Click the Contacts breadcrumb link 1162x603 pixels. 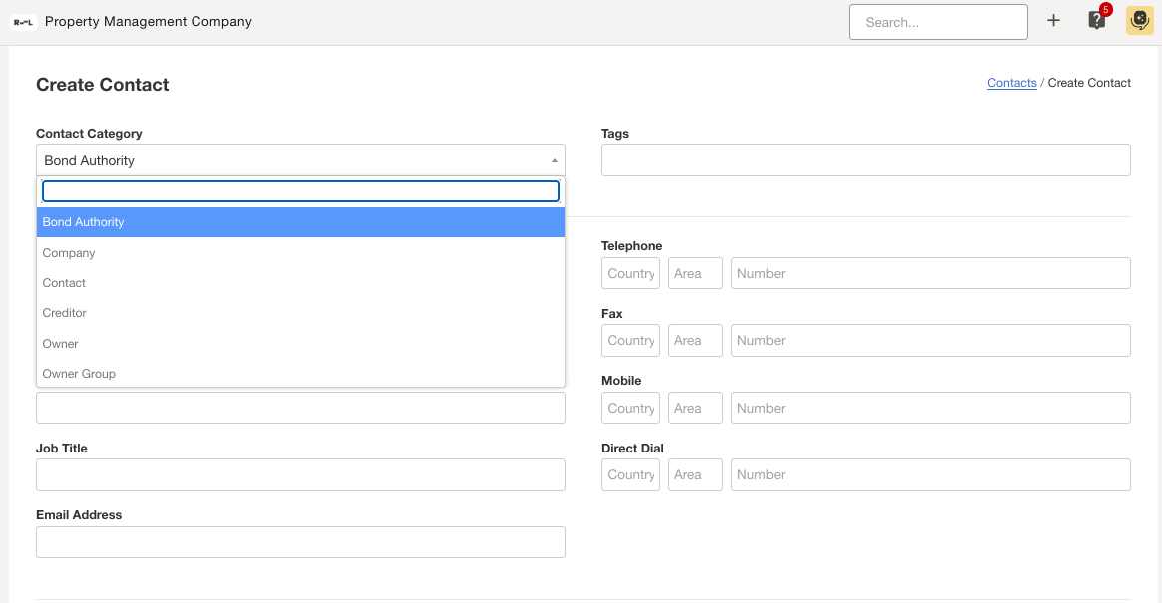(x=1011, y=83)
